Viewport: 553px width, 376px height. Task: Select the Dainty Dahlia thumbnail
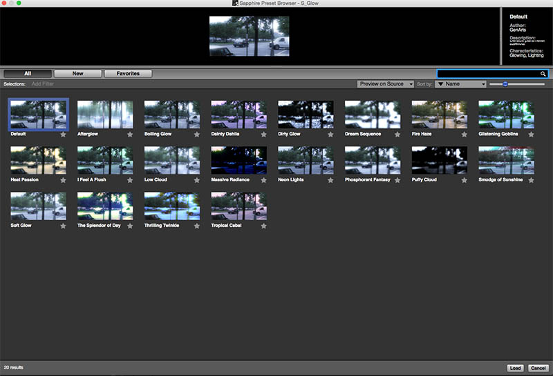(238, 115)
